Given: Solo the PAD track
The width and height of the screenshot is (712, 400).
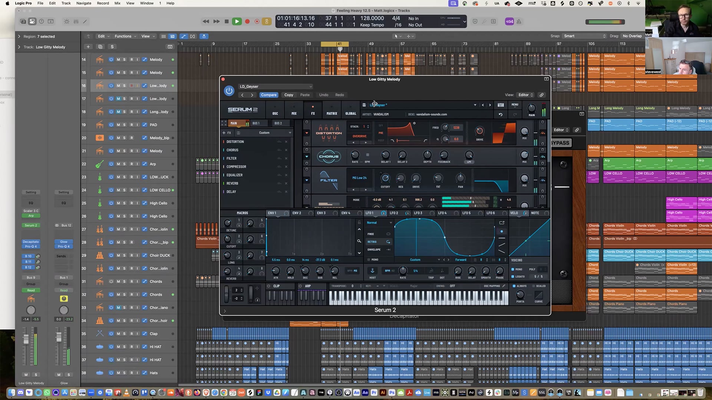Looking at the screenshot, I should (125, 125).
